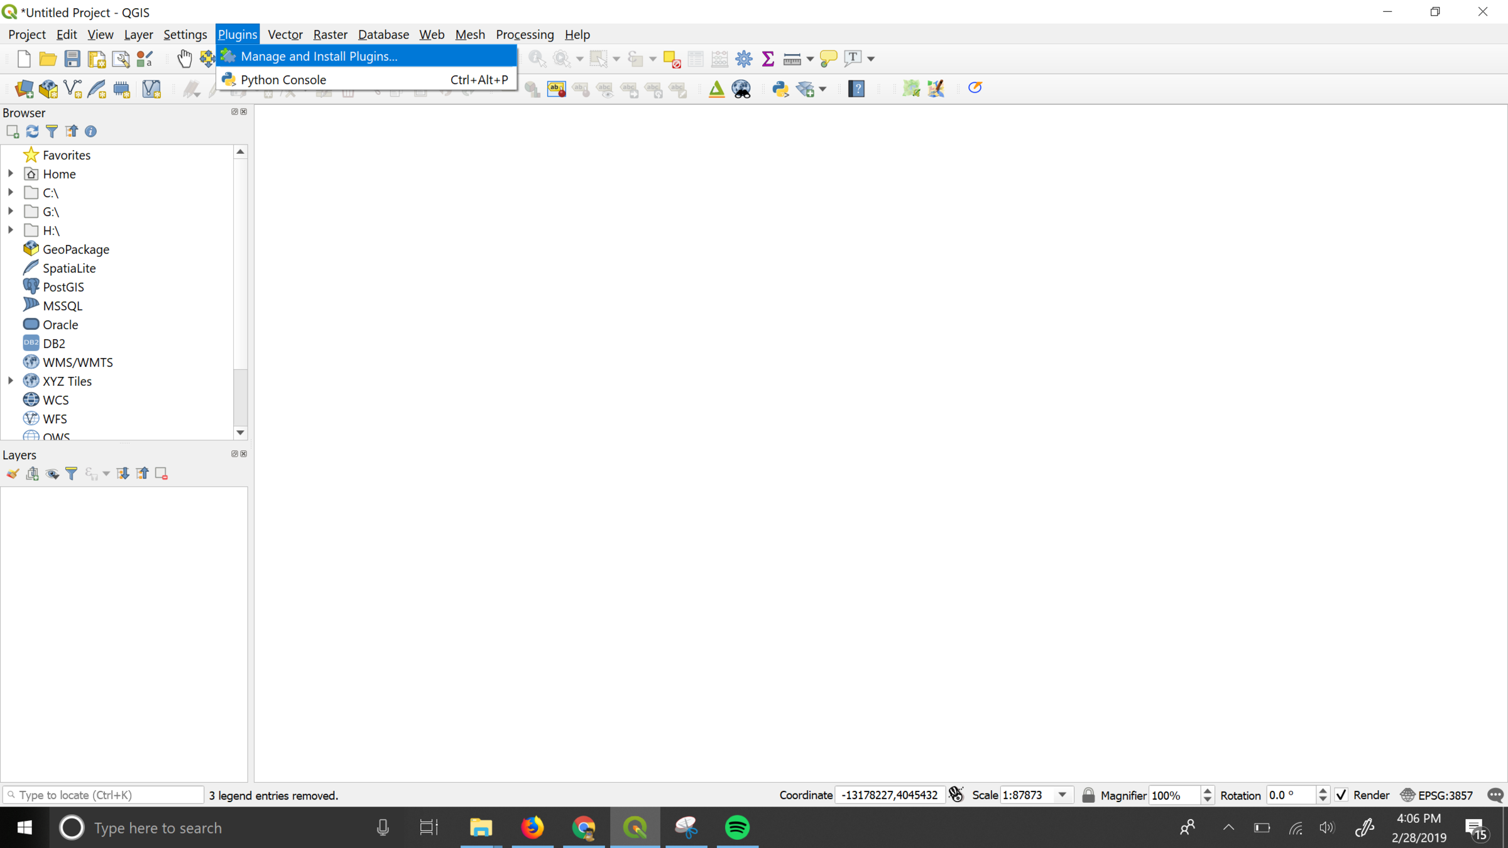The height and width of the screenshot is (848, 1508).
Task: Open the Processing menu
Action: [524, 35]
